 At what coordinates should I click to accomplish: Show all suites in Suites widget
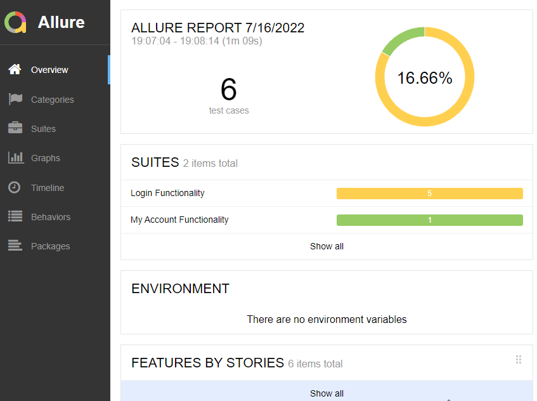tap(327, 246)
